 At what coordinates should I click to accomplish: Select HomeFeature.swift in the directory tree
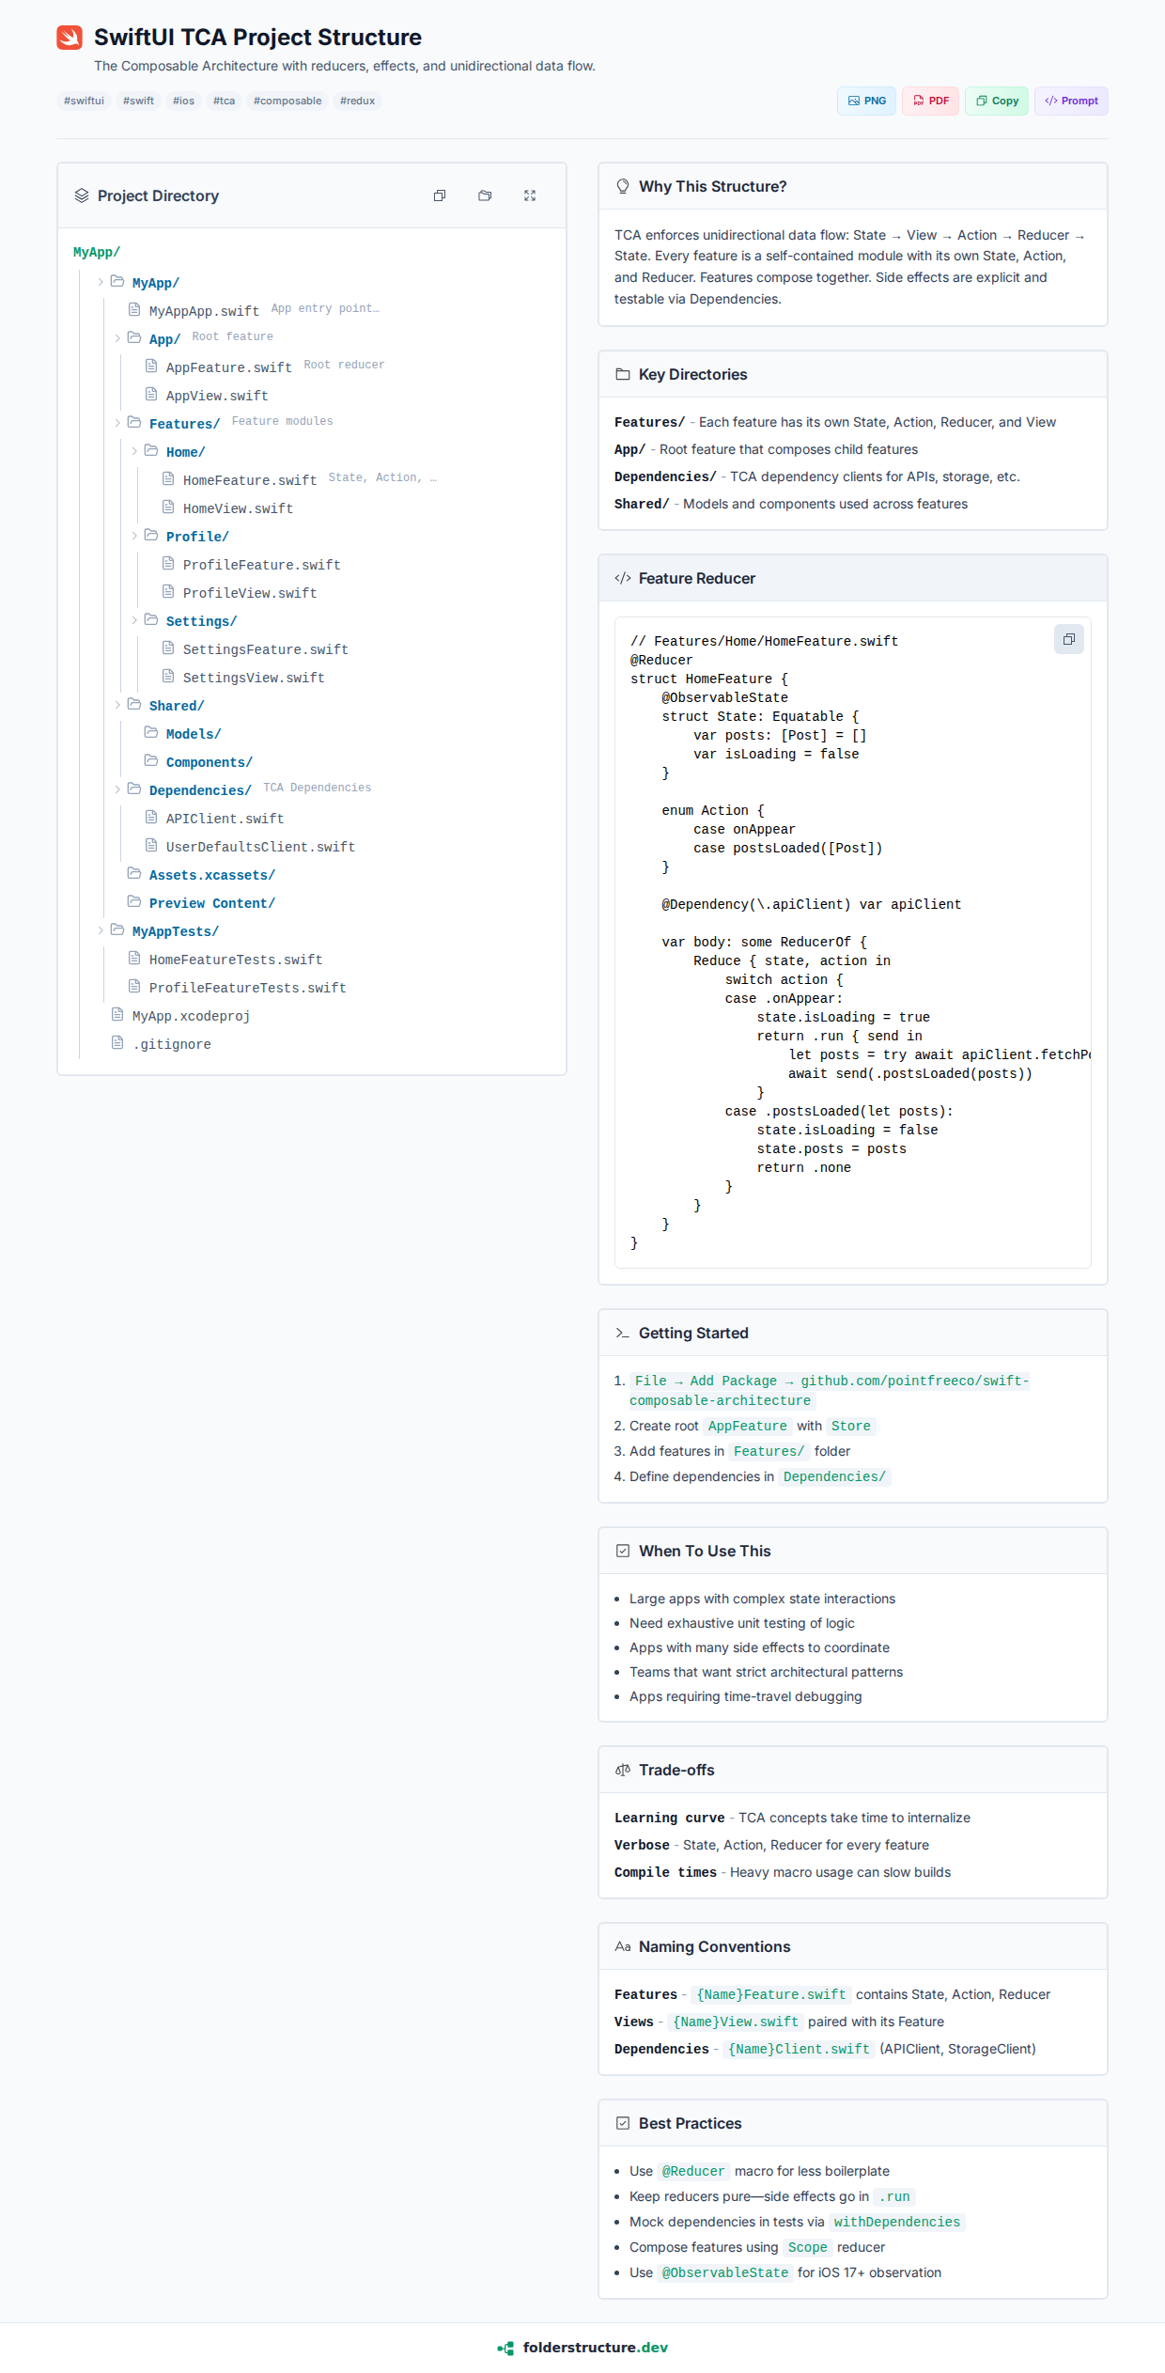[x=249, y=480]
